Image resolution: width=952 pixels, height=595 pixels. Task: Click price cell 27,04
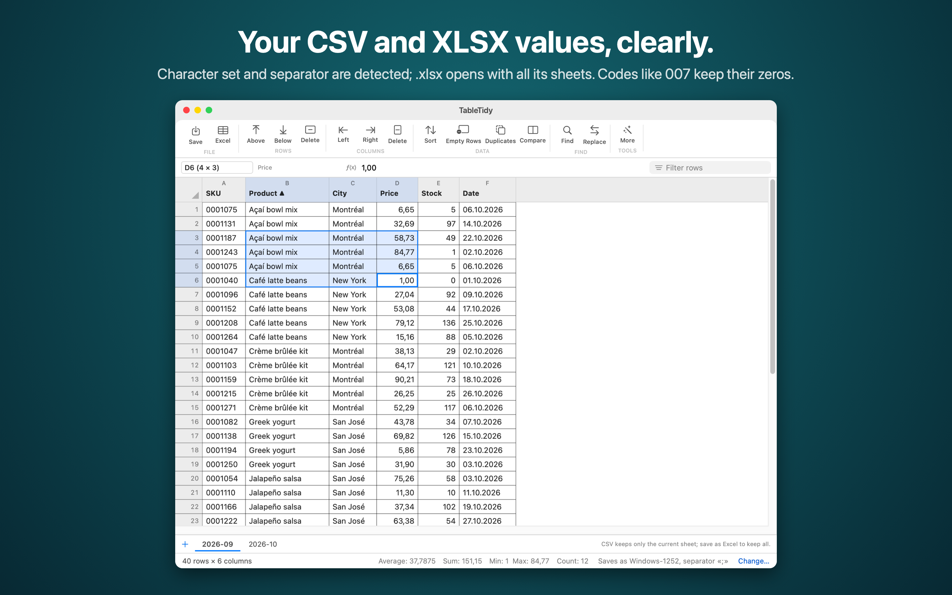point(397,295)
